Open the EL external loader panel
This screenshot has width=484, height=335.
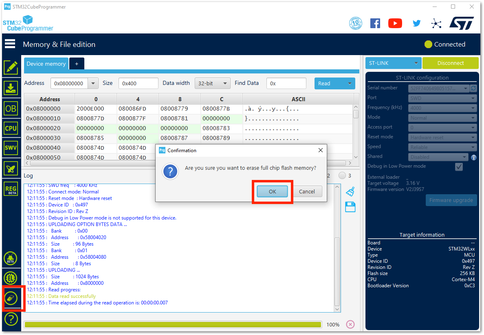[x=11, y=278]
